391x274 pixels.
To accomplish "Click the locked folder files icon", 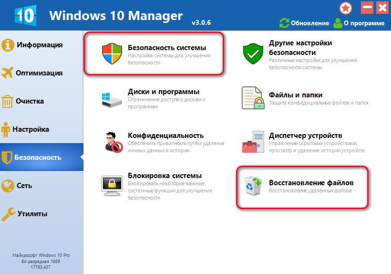I will tap(253, 98).
